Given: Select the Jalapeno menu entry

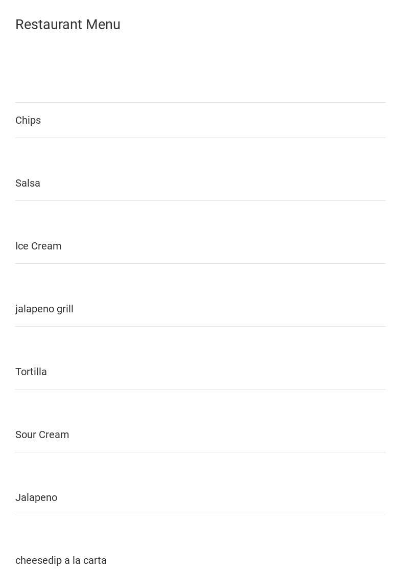Looking at the screenshot, I should pos(36,497).
